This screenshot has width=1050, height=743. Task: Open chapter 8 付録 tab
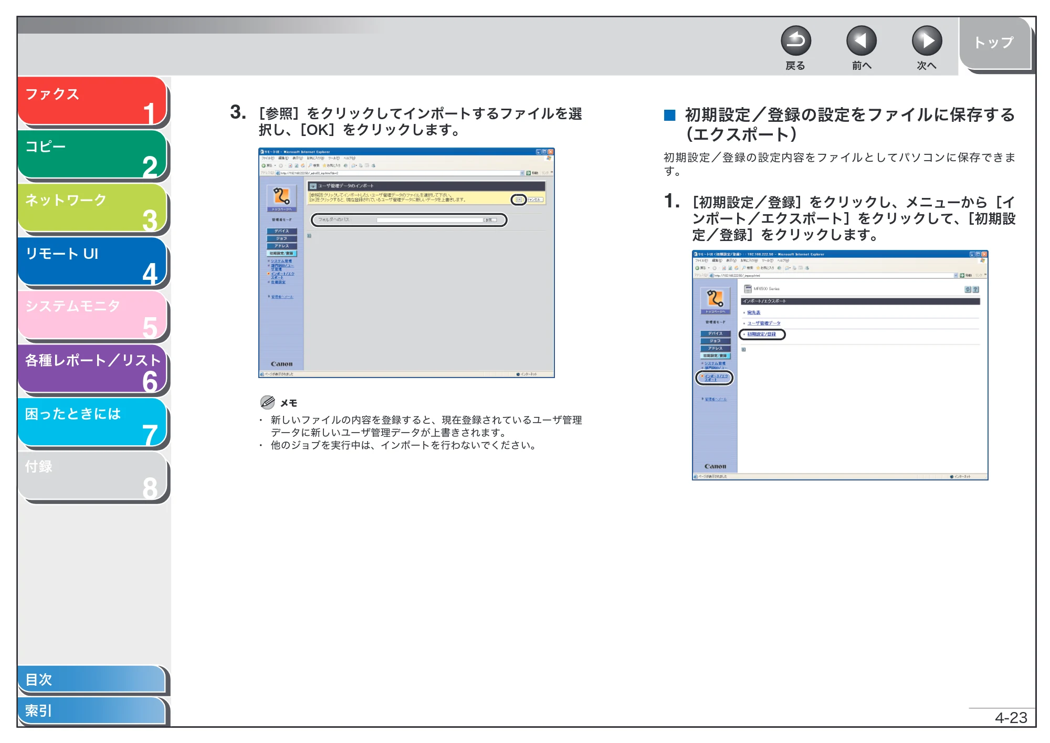92,476
